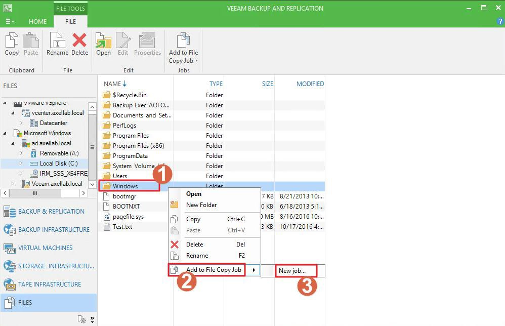This screenshot has height=326, width=505.
Task: Expand the Datacenter tree node
Action: click(x=21, y=123)
